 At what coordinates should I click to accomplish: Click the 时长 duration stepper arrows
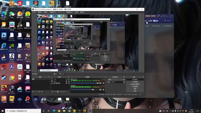(124, 82)
